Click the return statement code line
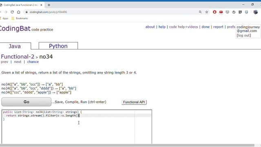This screenshot has width=261, height=147. [42, 116]
